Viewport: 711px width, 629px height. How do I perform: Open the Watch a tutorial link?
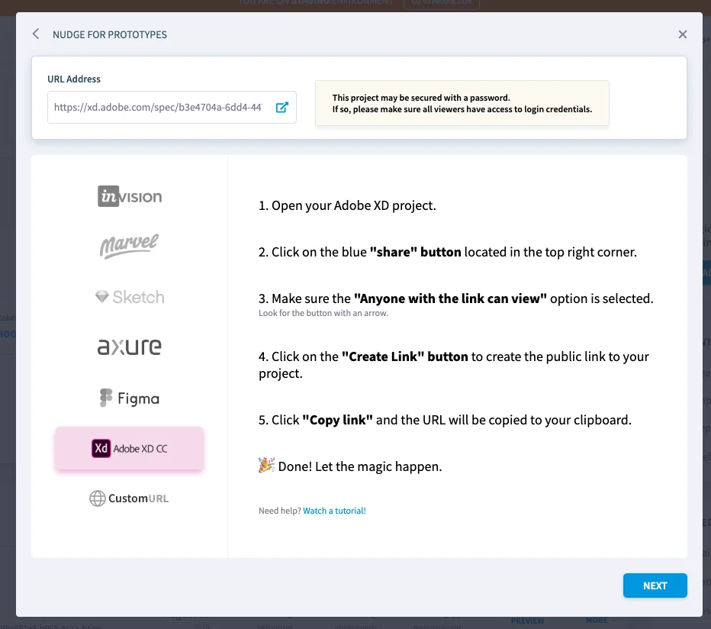pos(334,510)
